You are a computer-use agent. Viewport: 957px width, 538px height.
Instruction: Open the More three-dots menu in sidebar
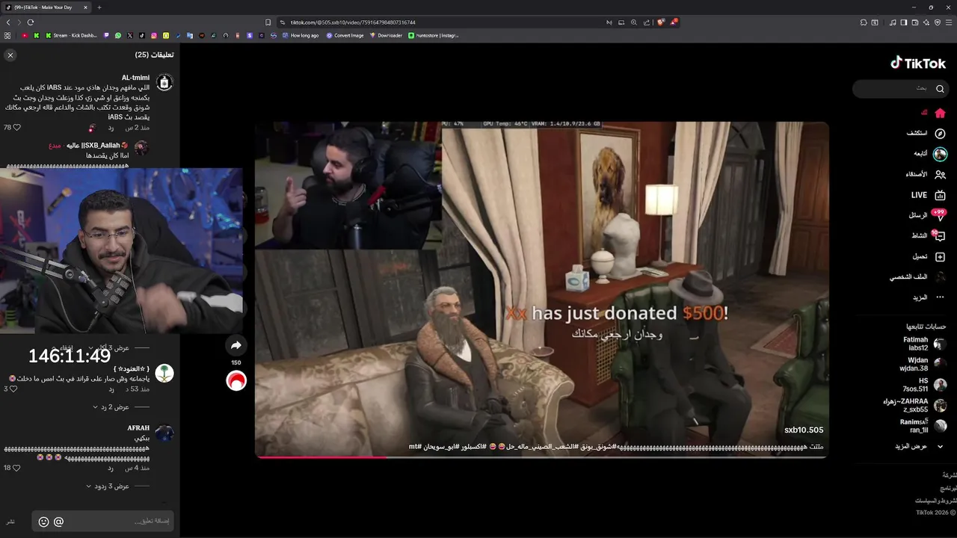[x=940, y=297]
